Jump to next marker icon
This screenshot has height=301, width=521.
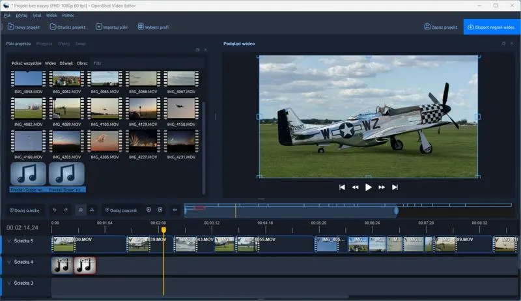click(160, 210)
